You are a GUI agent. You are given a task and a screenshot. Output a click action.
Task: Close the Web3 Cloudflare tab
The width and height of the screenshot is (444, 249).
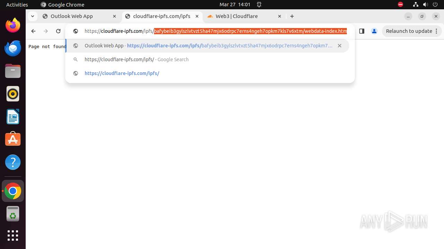coord(280,16)
